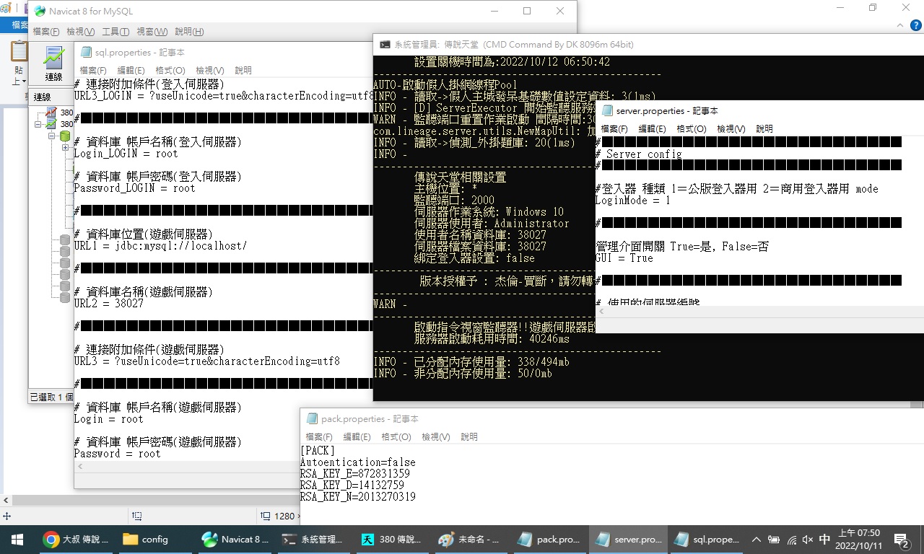Click the CMD icon in the 系統管理員 console title bar

(x=385, y=44)
